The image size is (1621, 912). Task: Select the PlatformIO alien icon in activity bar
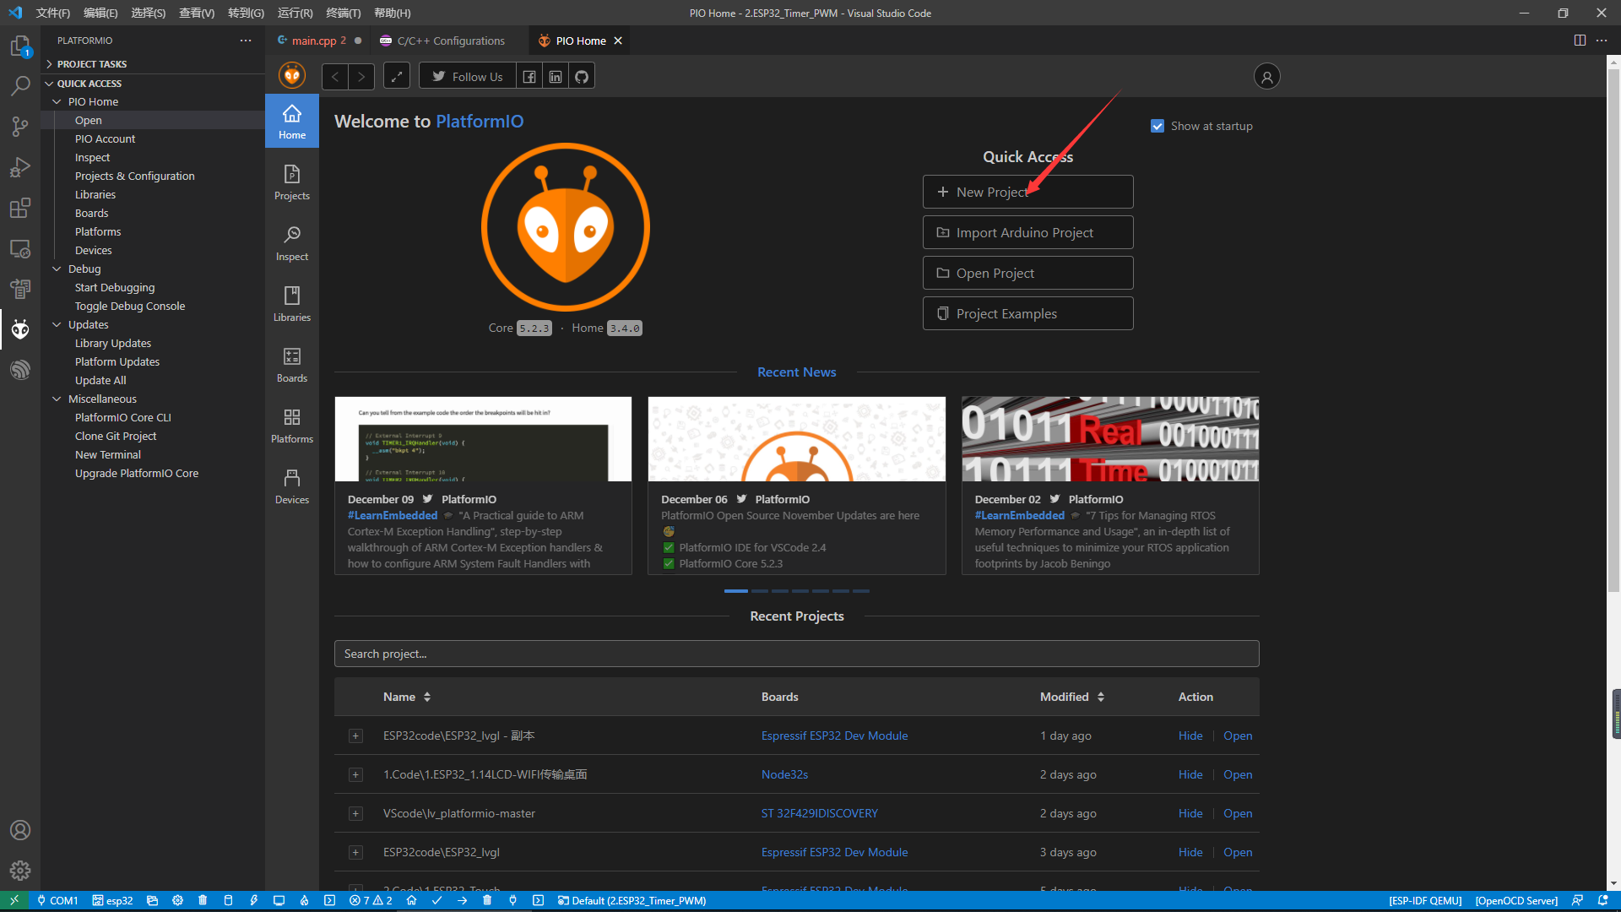click(x=20, y=329)
